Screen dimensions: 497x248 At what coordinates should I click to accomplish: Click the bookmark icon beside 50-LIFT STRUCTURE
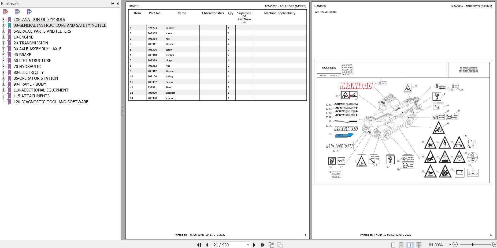point(9,61)
